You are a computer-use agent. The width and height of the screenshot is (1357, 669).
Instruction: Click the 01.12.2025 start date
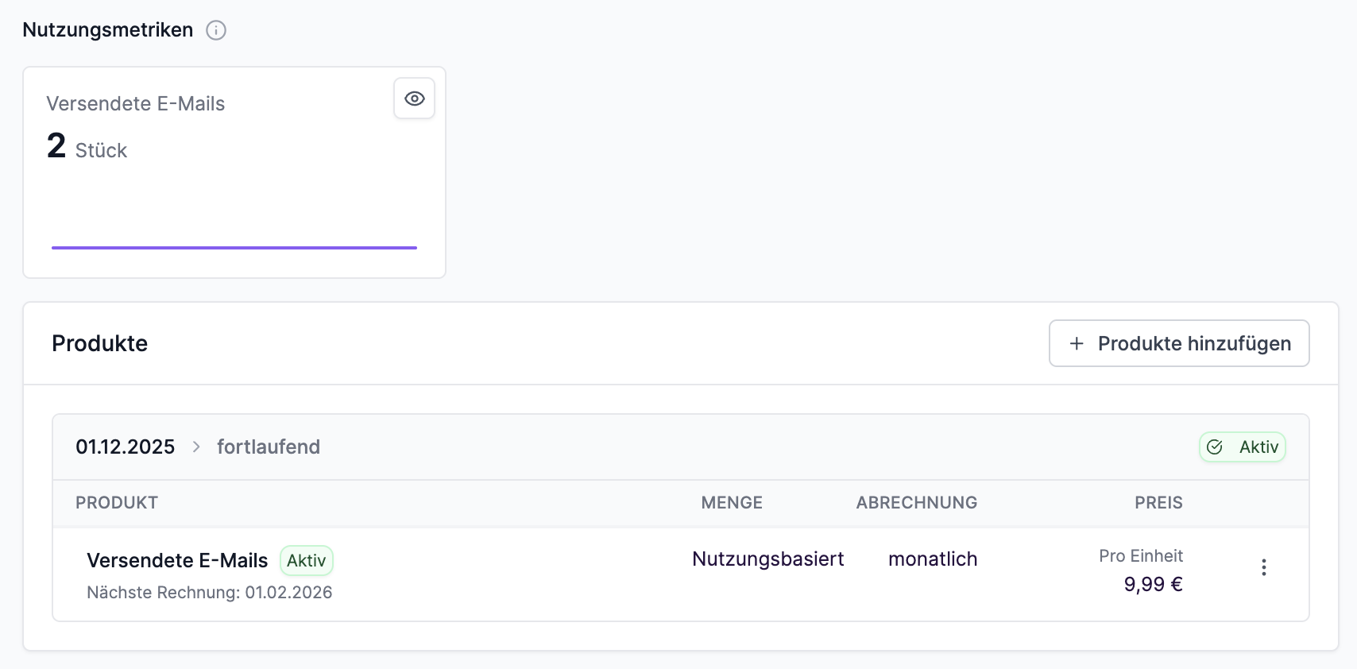pos(126,447)
